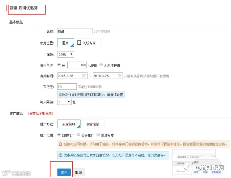The height and width of the screenshot is (178, 231).
Task: Click the 名称 input field
Action: [x=75, y=31]
